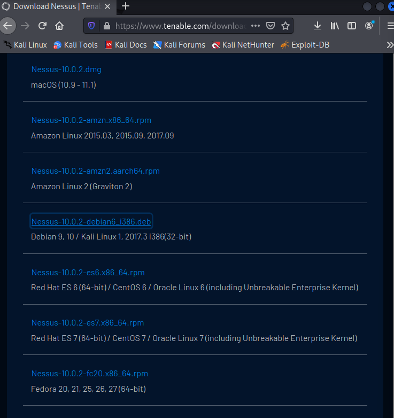Open tracking protection shield info
Screen dimensions: 394x418
pos(91,26)
